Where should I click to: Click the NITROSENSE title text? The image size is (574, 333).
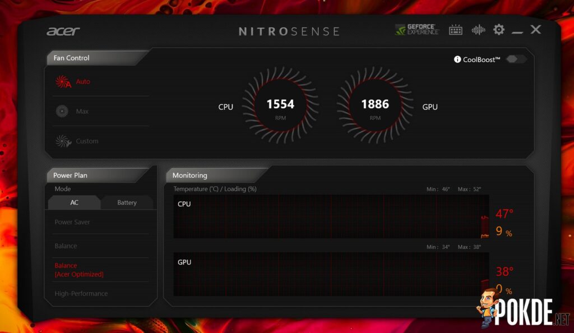(x=289, y=31)
